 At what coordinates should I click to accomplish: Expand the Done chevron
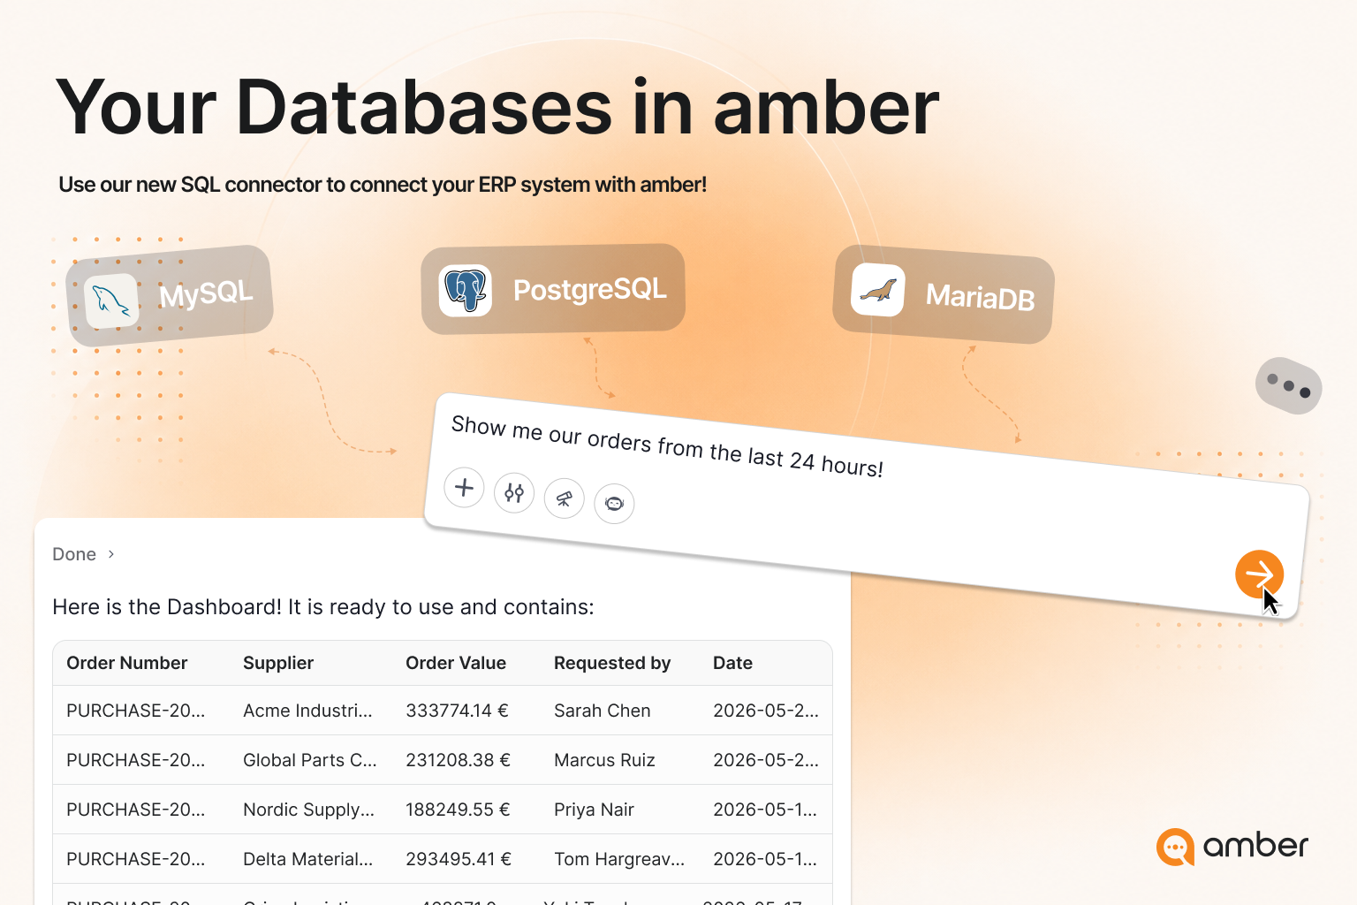click(x=111, y=554)
